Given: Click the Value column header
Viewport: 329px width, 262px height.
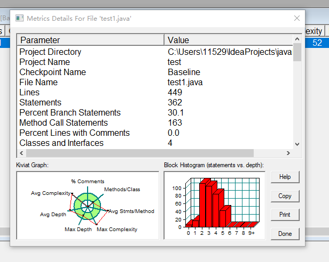Looking at the screenshot, I should 229,40.
